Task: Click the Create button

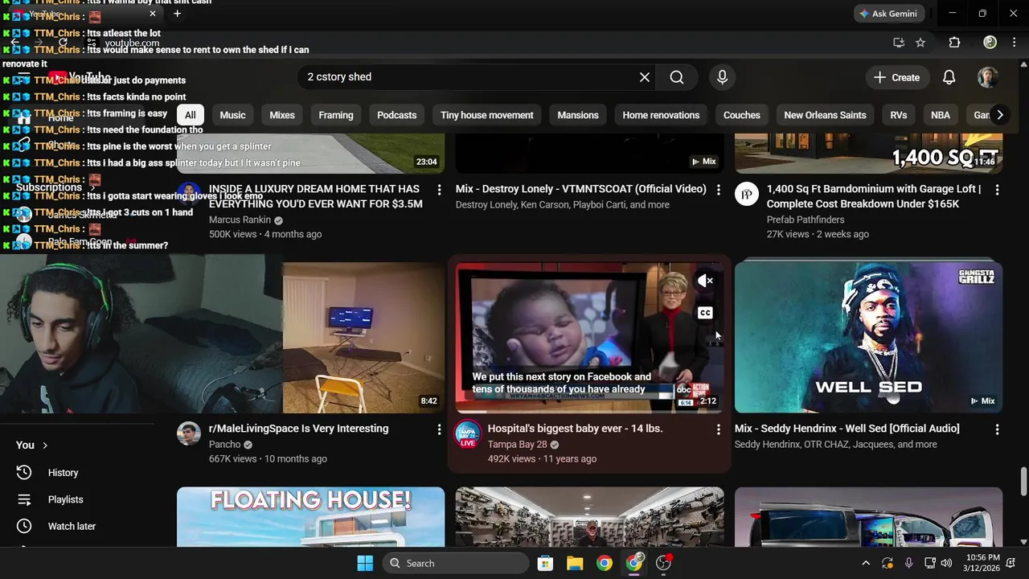Action: pos(897,77)
